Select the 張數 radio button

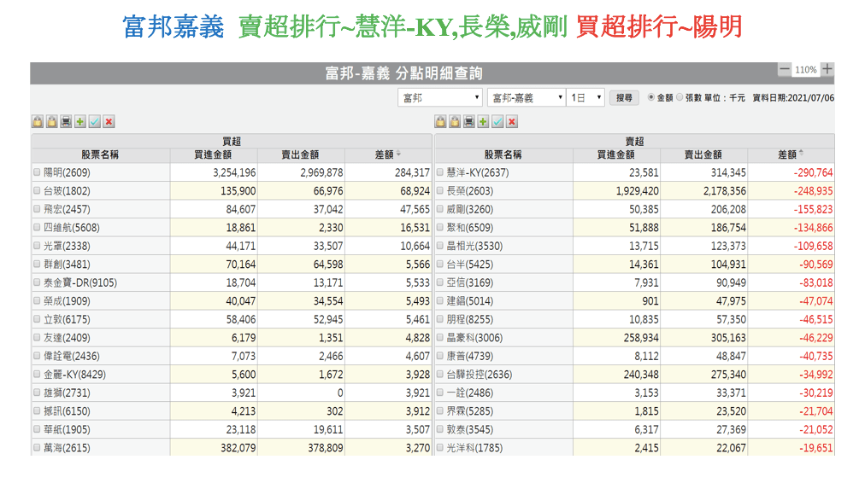pyautogui.click(x=680, y=98)
